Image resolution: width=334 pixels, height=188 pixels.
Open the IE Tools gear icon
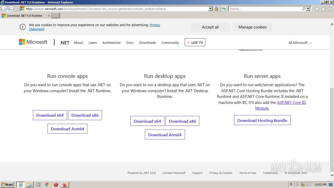[x=330, y=9]
